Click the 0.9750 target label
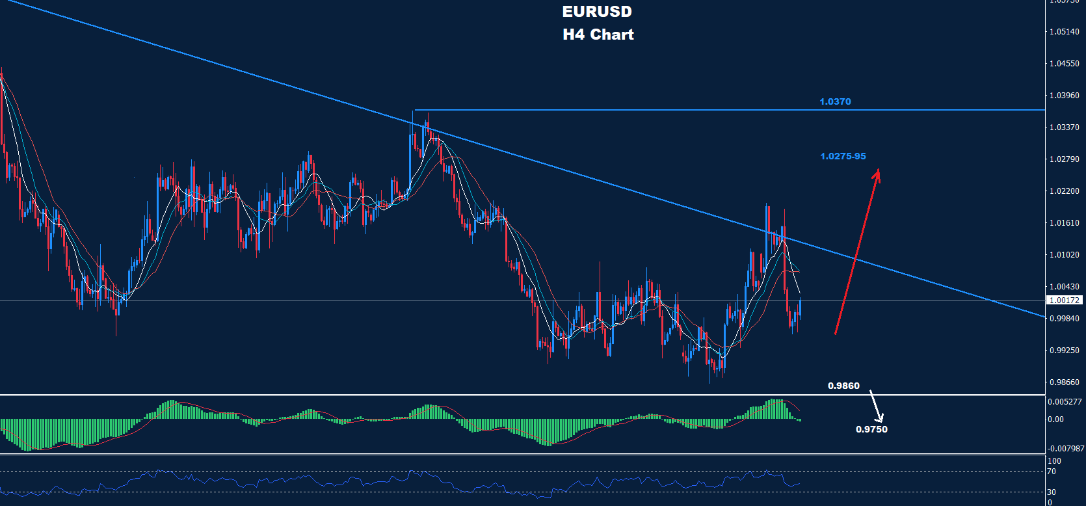1086x506 pixels. point(871,429)
